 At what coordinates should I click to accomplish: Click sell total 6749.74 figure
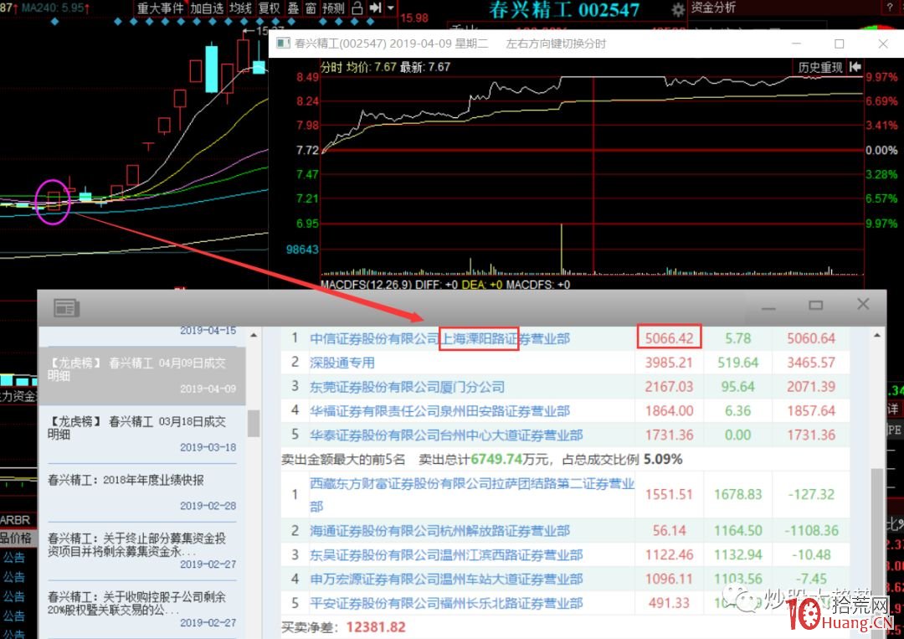point(496,460)
